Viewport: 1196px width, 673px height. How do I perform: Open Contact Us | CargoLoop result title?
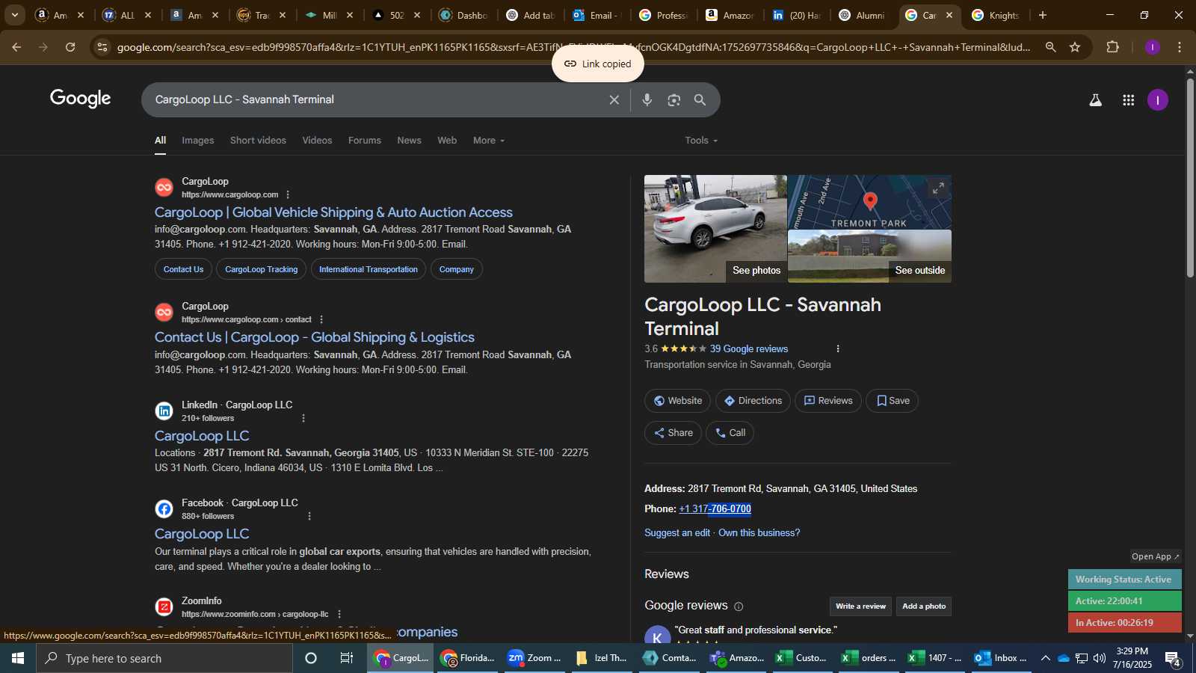click(315, 337)
